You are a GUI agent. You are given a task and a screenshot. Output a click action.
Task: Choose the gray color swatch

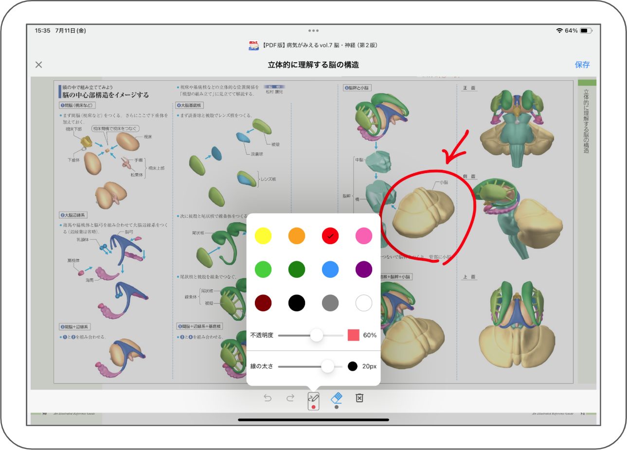click(330, 303)
